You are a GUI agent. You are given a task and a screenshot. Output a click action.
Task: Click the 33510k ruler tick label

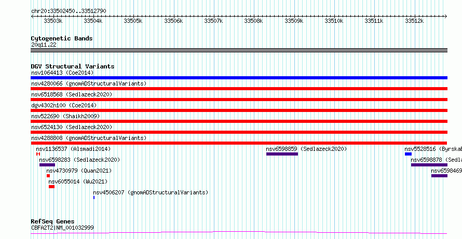(x=334, y=21)
